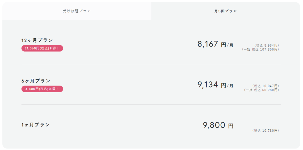303x150 pixels.
Task: Click the divider below the 12ヶ月プラン row
Action: click(151, 64)
